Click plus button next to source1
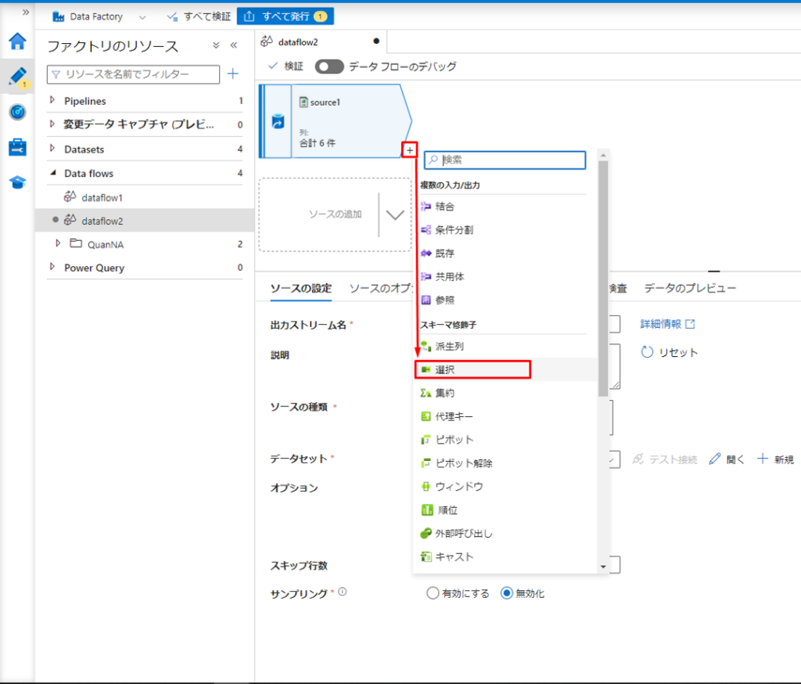 tap(410, 150)
